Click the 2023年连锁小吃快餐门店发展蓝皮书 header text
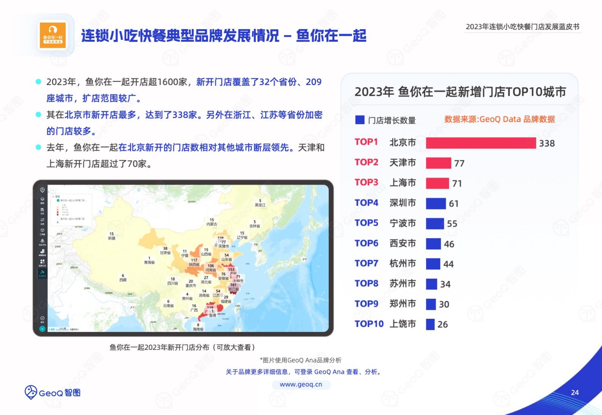Viewport: 602px width, 415px height. point(522,27)
